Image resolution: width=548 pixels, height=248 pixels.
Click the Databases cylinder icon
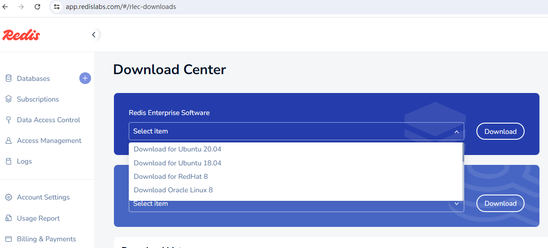click(x=9, y=79)
